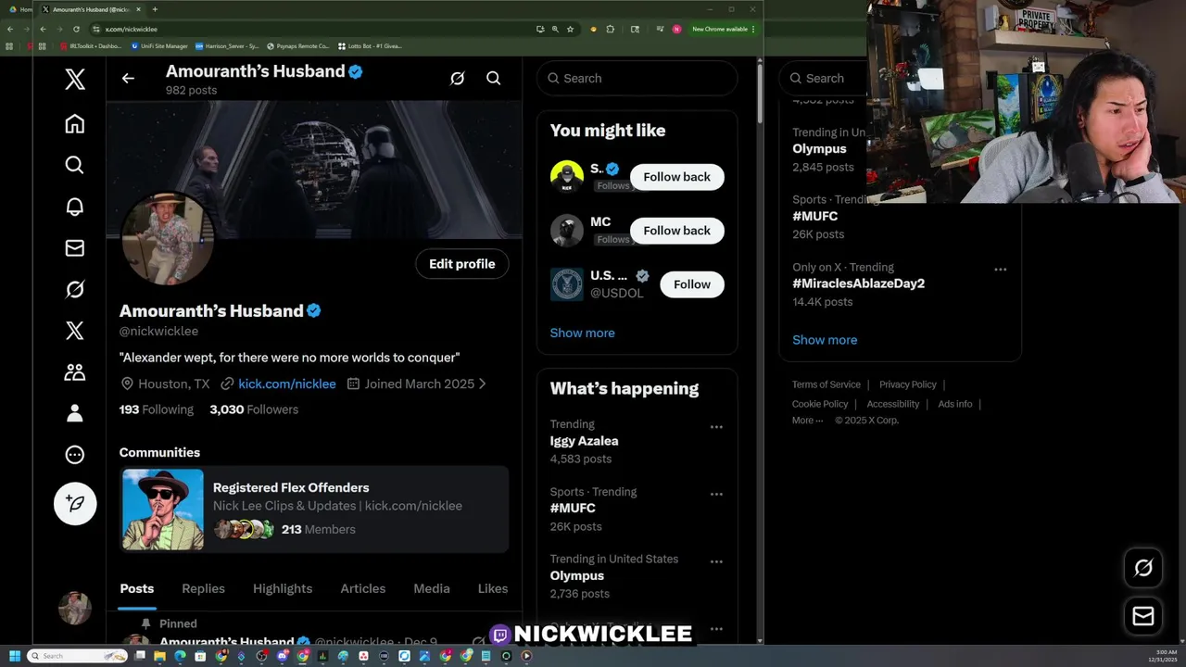Screen dimensions: 1186x667
Task: Open a new Chrome tab
Action: click(155, 9)
